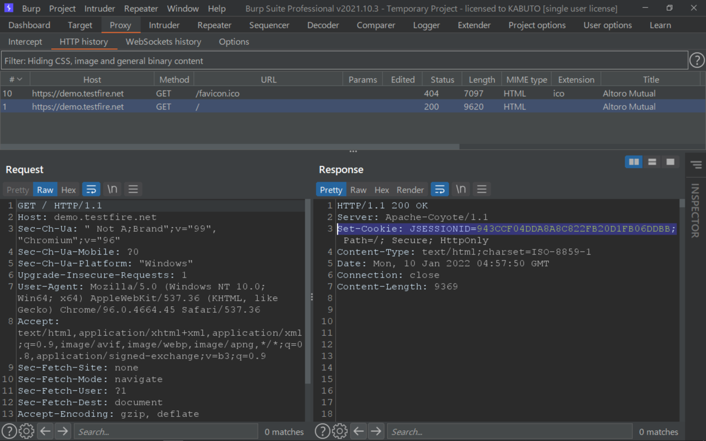Switch Response view to Raw
This screenshot has width=706, height=441.
click(x=358, y=189)
